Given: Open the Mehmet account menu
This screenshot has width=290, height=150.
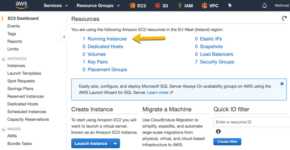Looking at the screenshot, I should point(282,6).
